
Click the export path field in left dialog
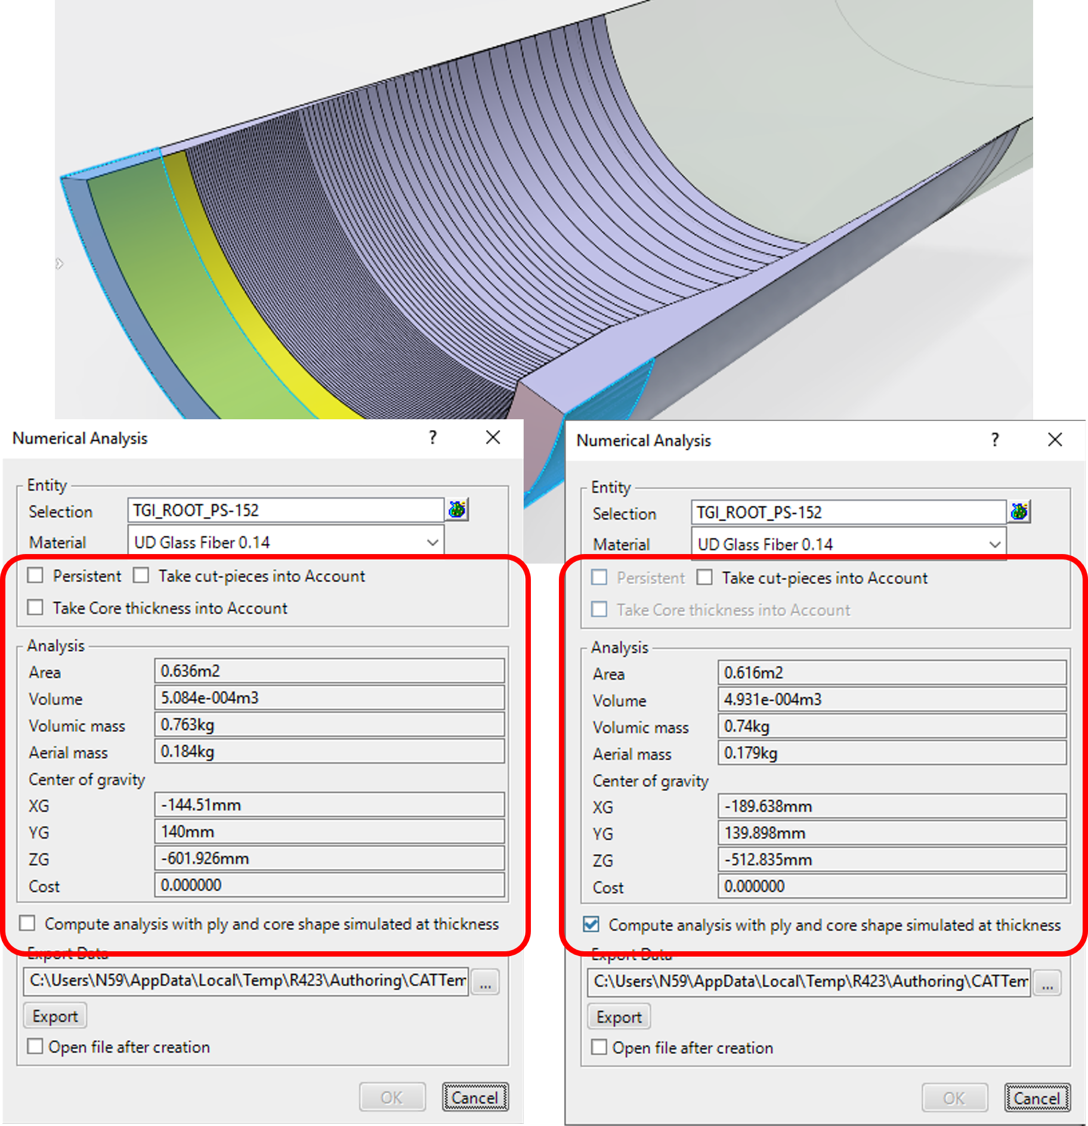point(246,981)
